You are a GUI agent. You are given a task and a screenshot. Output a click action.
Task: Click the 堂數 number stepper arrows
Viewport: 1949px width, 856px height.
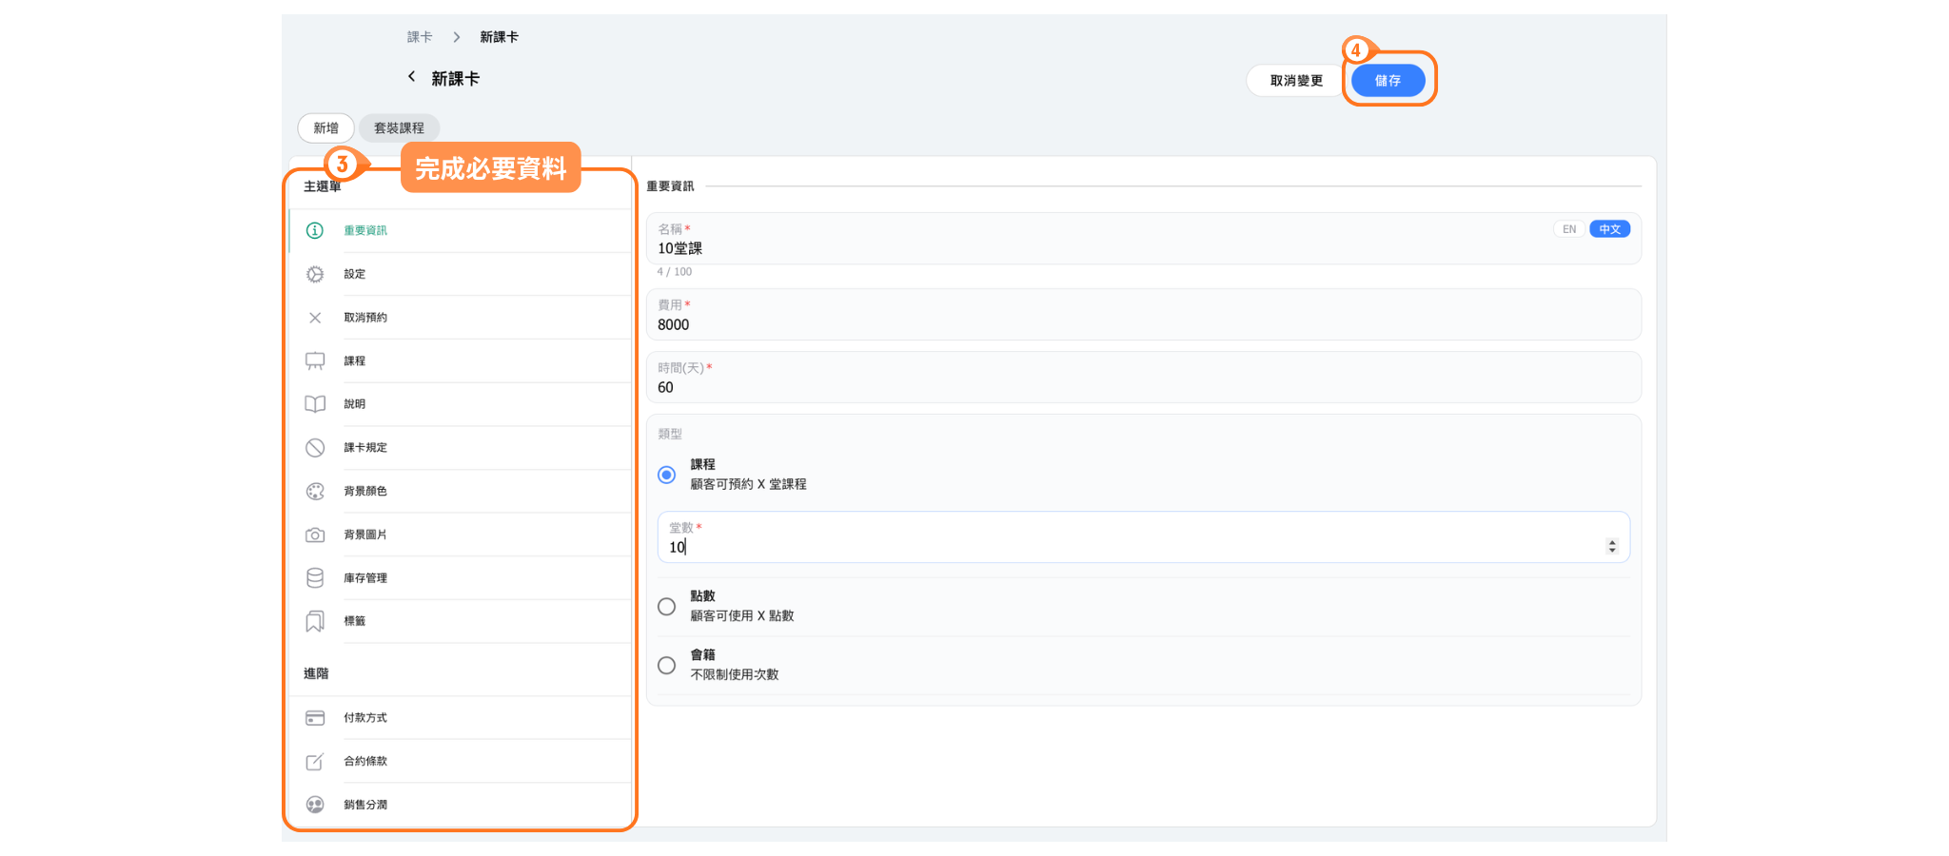pyautogui.click(x=1611, y=546)
